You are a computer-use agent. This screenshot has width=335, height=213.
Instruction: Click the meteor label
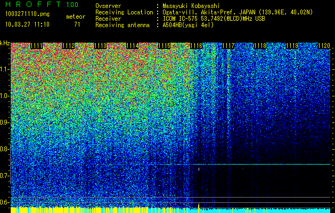pyautogui.click(x=76, y=17)
